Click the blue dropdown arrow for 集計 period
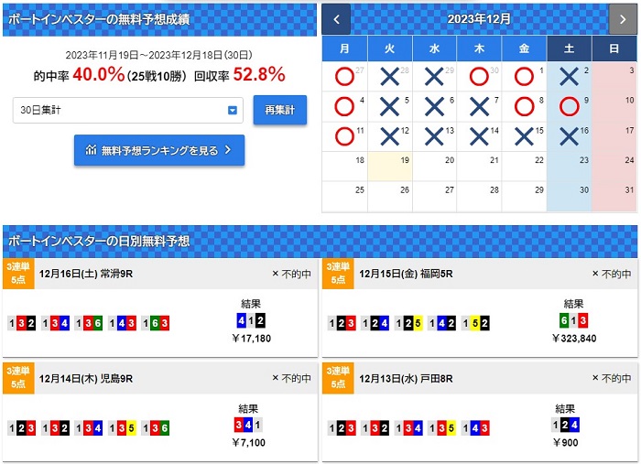Viewport: 641px width, 464px height. [233, 110]
